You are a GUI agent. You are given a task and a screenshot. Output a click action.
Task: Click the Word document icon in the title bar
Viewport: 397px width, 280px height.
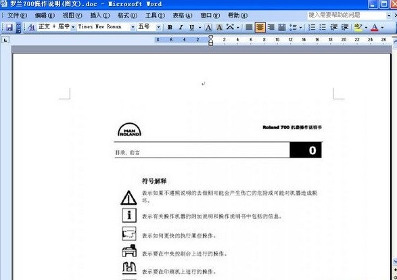[4, 4]
